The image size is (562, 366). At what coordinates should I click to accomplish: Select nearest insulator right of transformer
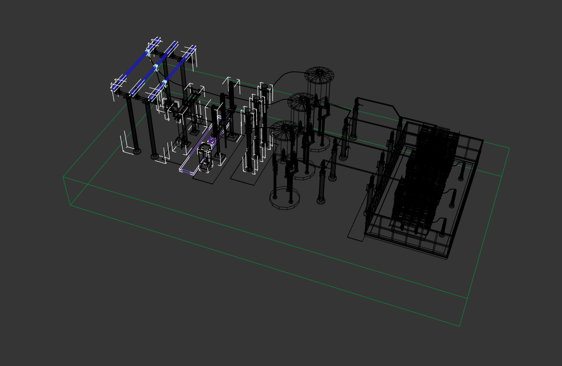(443, 227)
